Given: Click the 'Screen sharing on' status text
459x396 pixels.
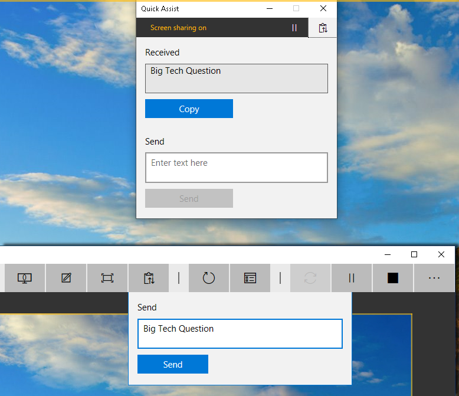Looking at the screenshot, I should coord(178,28).
